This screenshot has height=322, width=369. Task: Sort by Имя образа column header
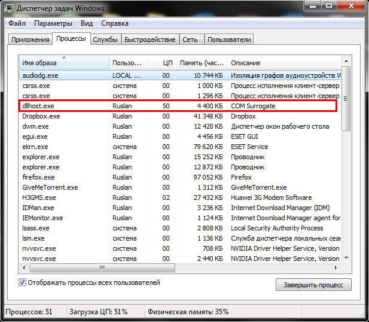click(64, 63)
